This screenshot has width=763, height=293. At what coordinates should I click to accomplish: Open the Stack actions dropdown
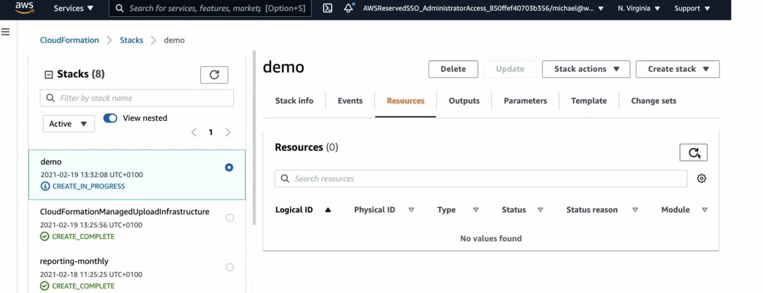click(x=586, y=69)
